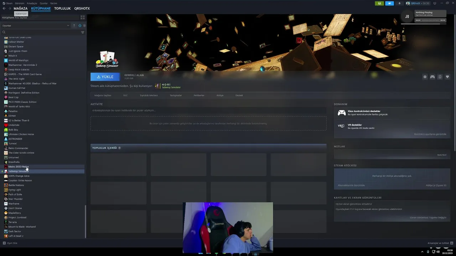Click the recent activity clock filter icon
Screen dimensions: 456x256
[79, 26]
